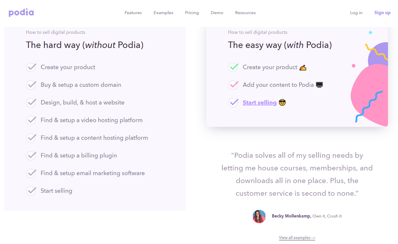Click Find & setup a content hosting platform
The height and width of the screenshot is (244, 398).
click(94, 138)
